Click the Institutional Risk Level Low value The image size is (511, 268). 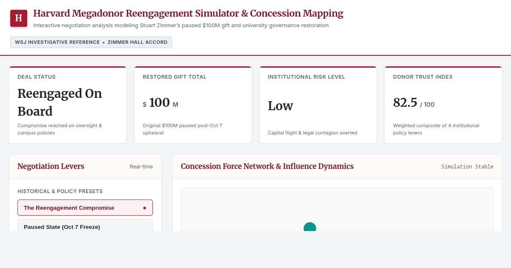(x=280, y=105)
